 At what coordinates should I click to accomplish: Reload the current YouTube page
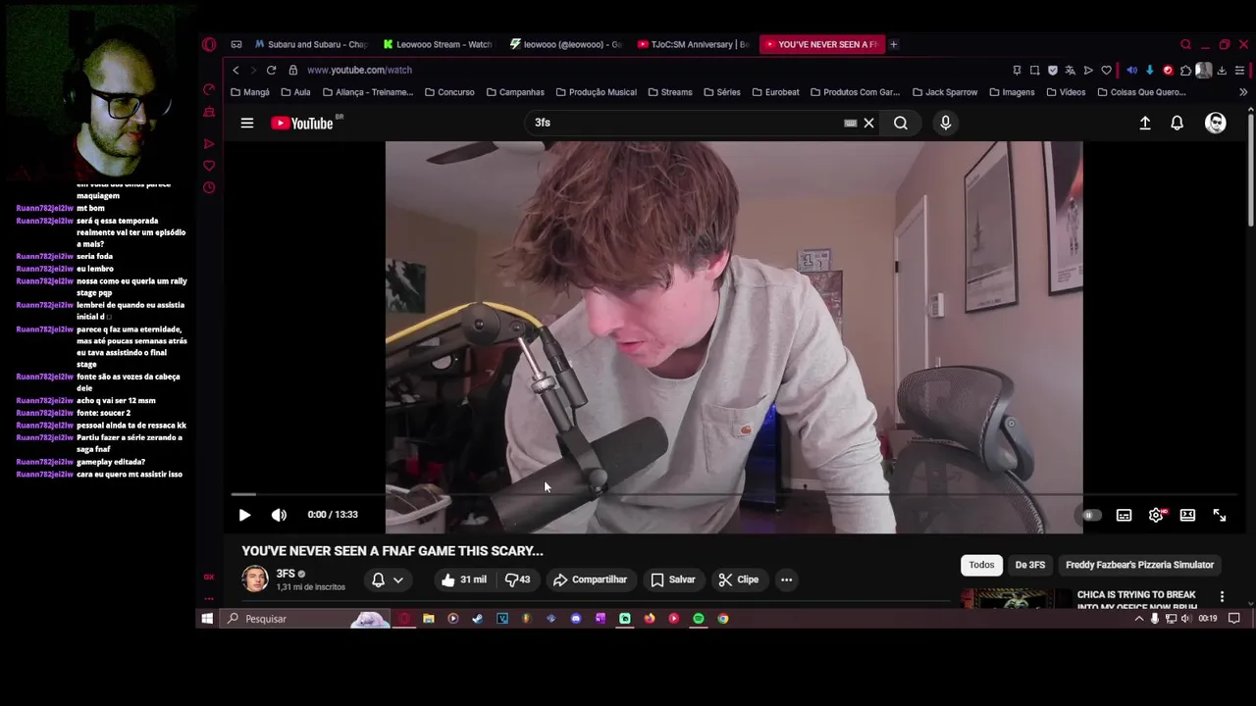[271, 70]
